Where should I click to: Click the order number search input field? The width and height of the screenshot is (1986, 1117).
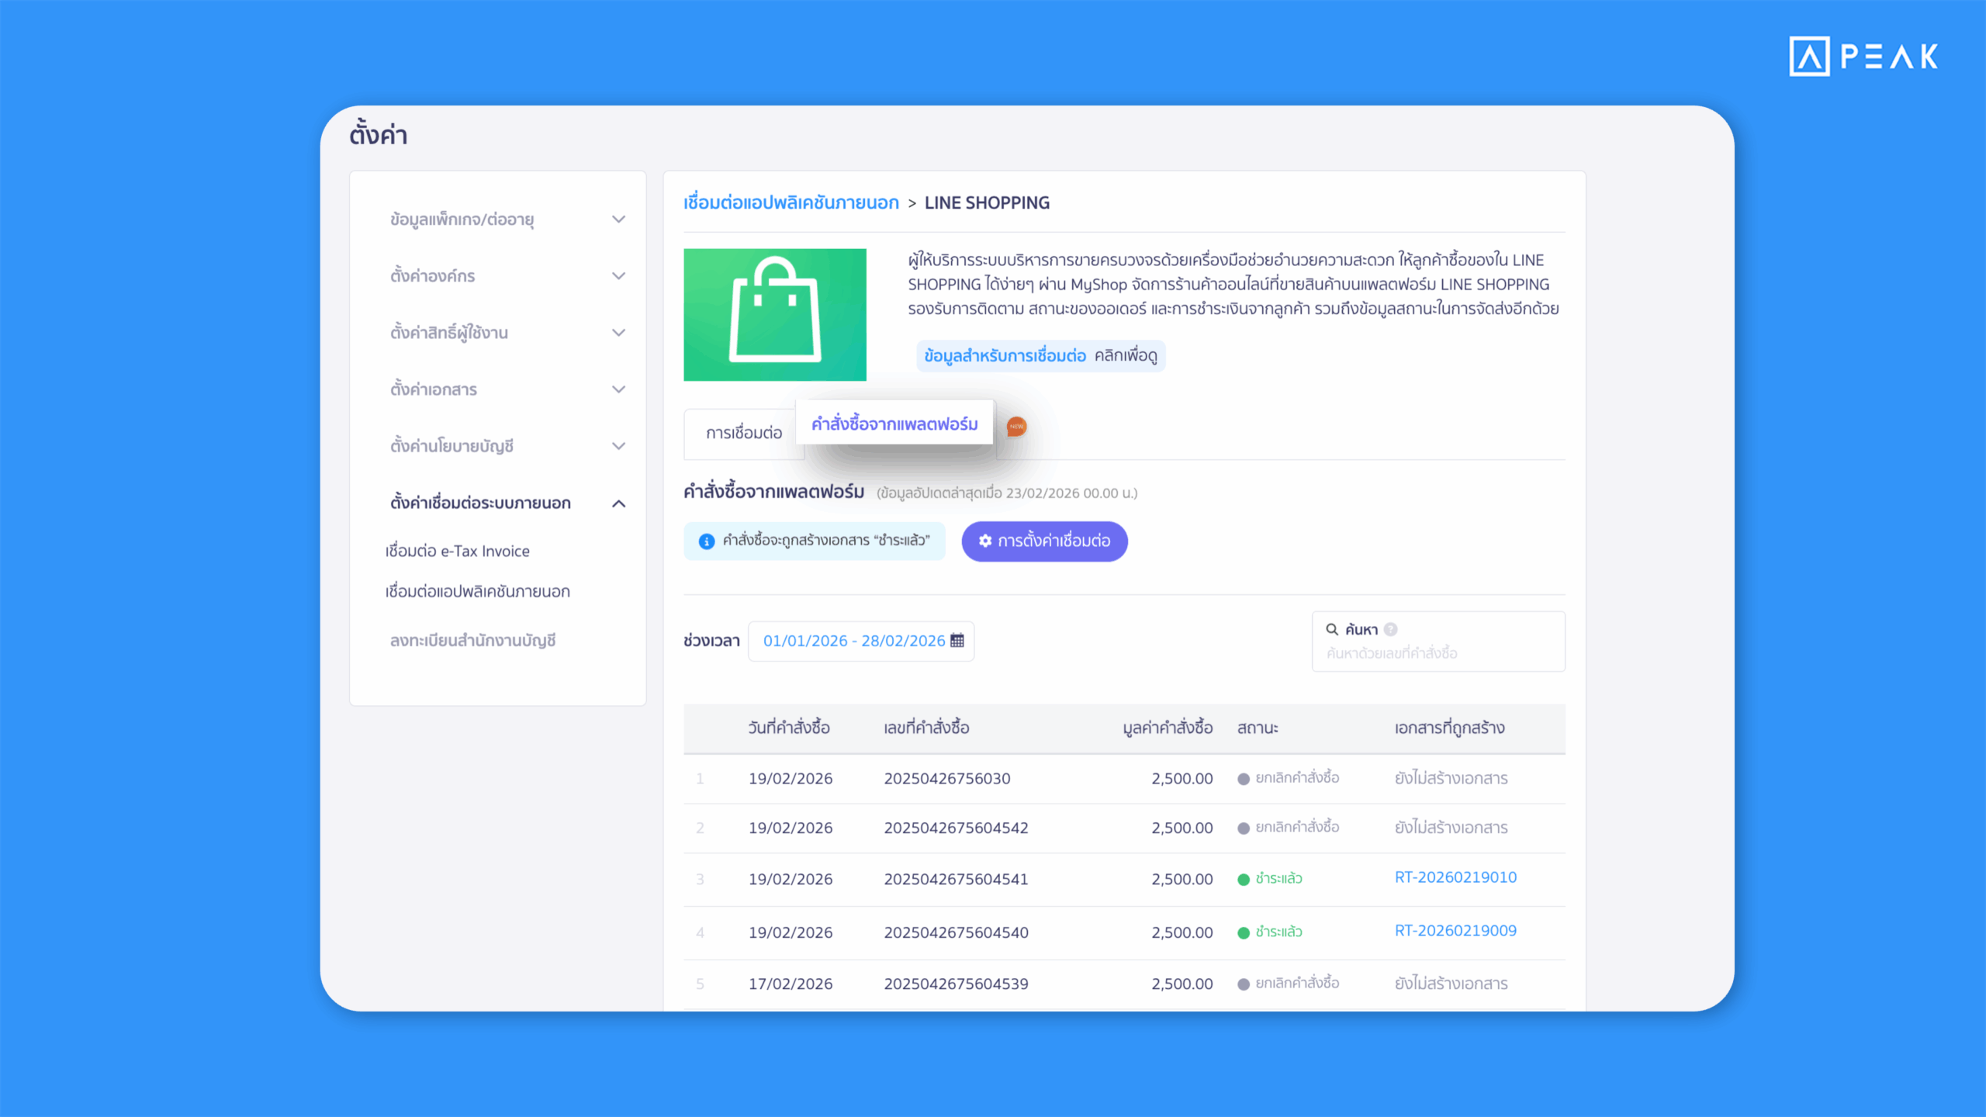click(1438, 653)
